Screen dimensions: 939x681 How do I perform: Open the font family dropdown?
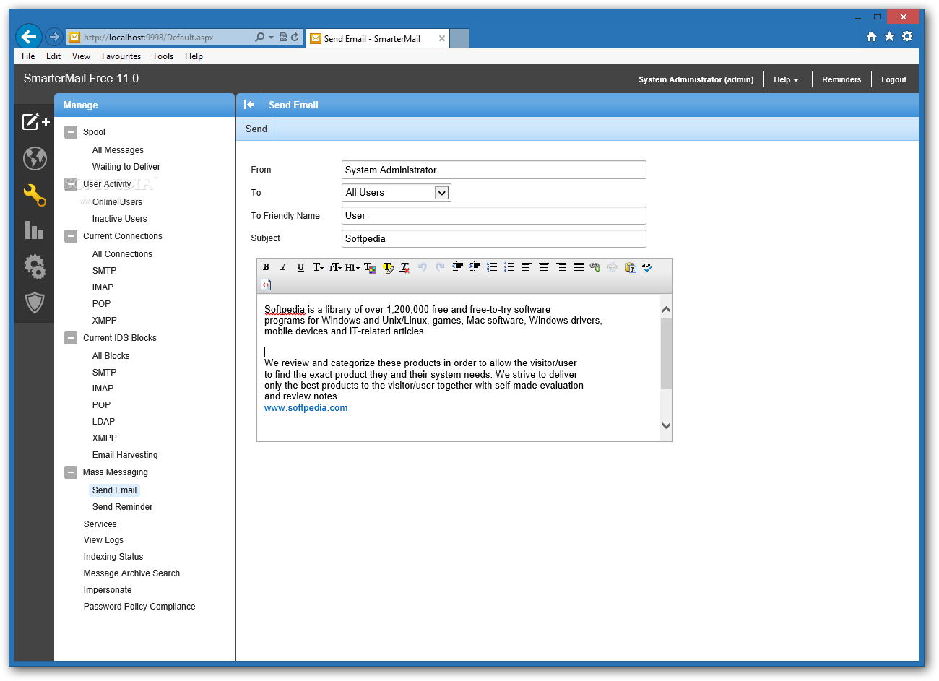point(318,267)
